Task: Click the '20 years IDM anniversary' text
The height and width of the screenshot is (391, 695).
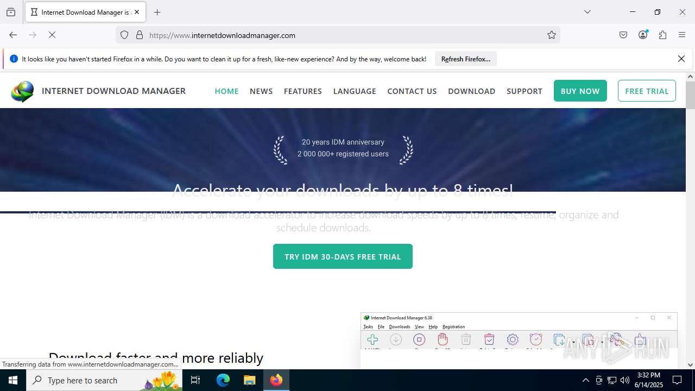Action: [x=343, y=142]
